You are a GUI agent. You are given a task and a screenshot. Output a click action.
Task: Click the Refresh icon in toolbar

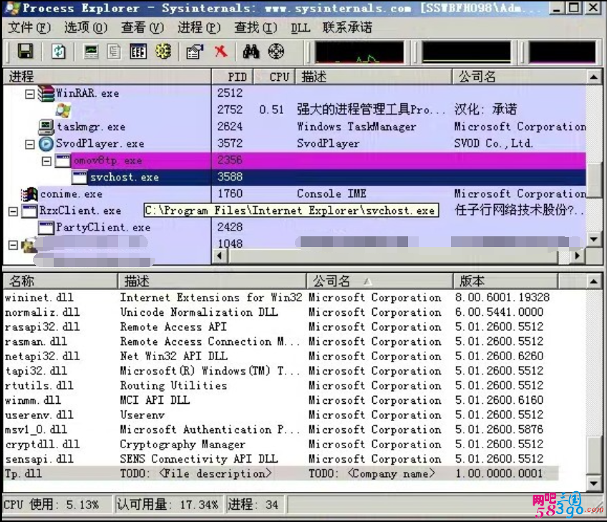(59, 52)
